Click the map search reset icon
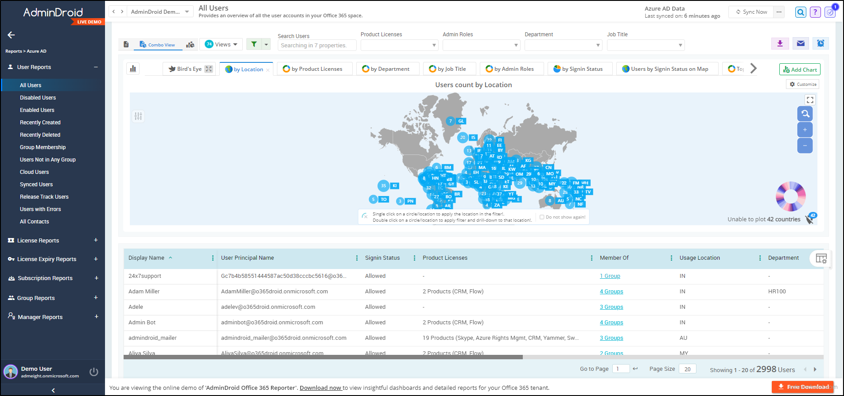Image resolution: width=844 pixels, height=396 pixels. [805, 114]
